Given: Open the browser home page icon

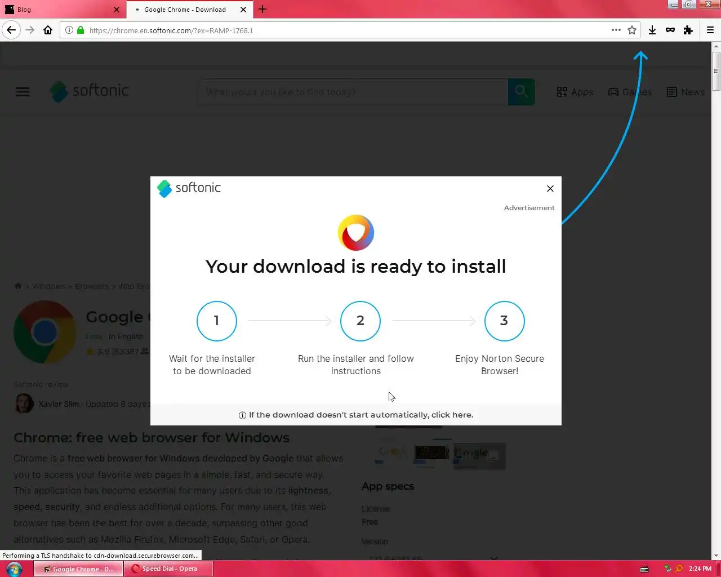Looking at the screenshot, I should coord(48,30).
